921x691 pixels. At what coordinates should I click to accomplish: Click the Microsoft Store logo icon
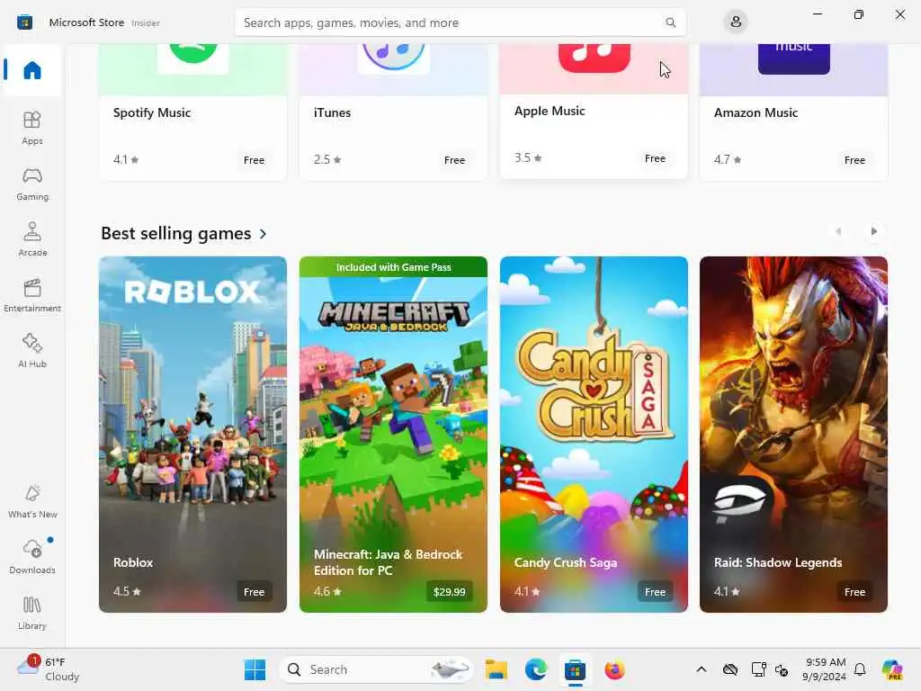tap(24, 22)
